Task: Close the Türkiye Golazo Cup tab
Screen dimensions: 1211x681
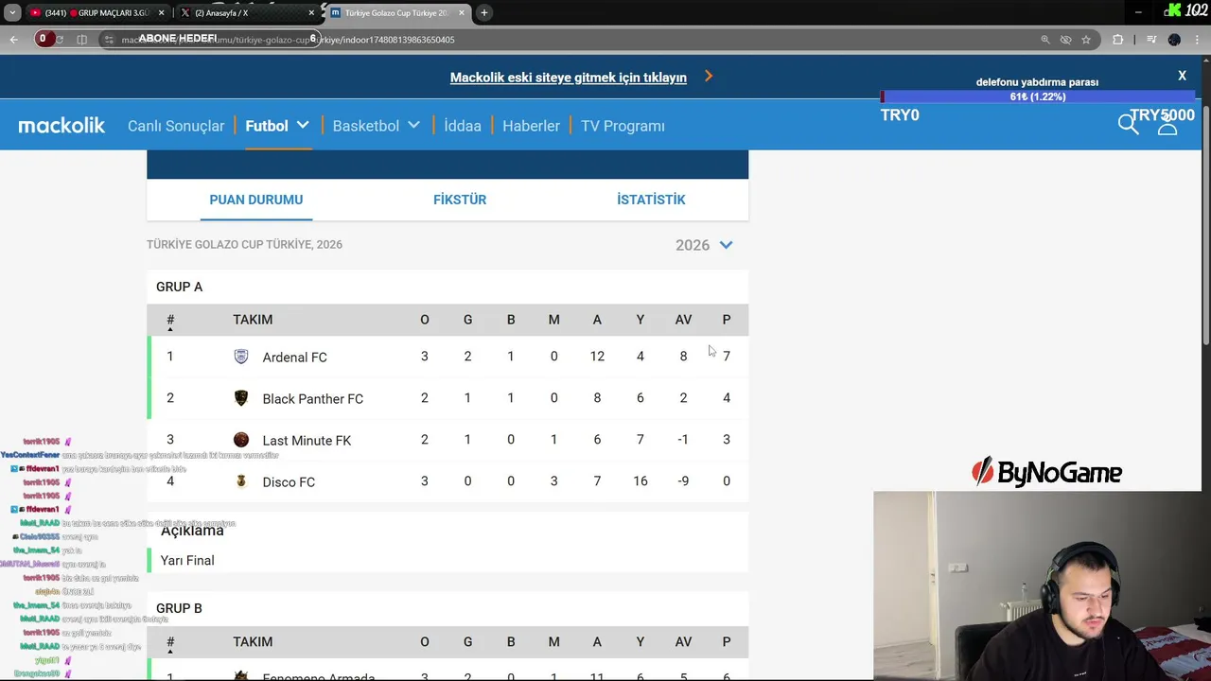Action: point(464,13)
